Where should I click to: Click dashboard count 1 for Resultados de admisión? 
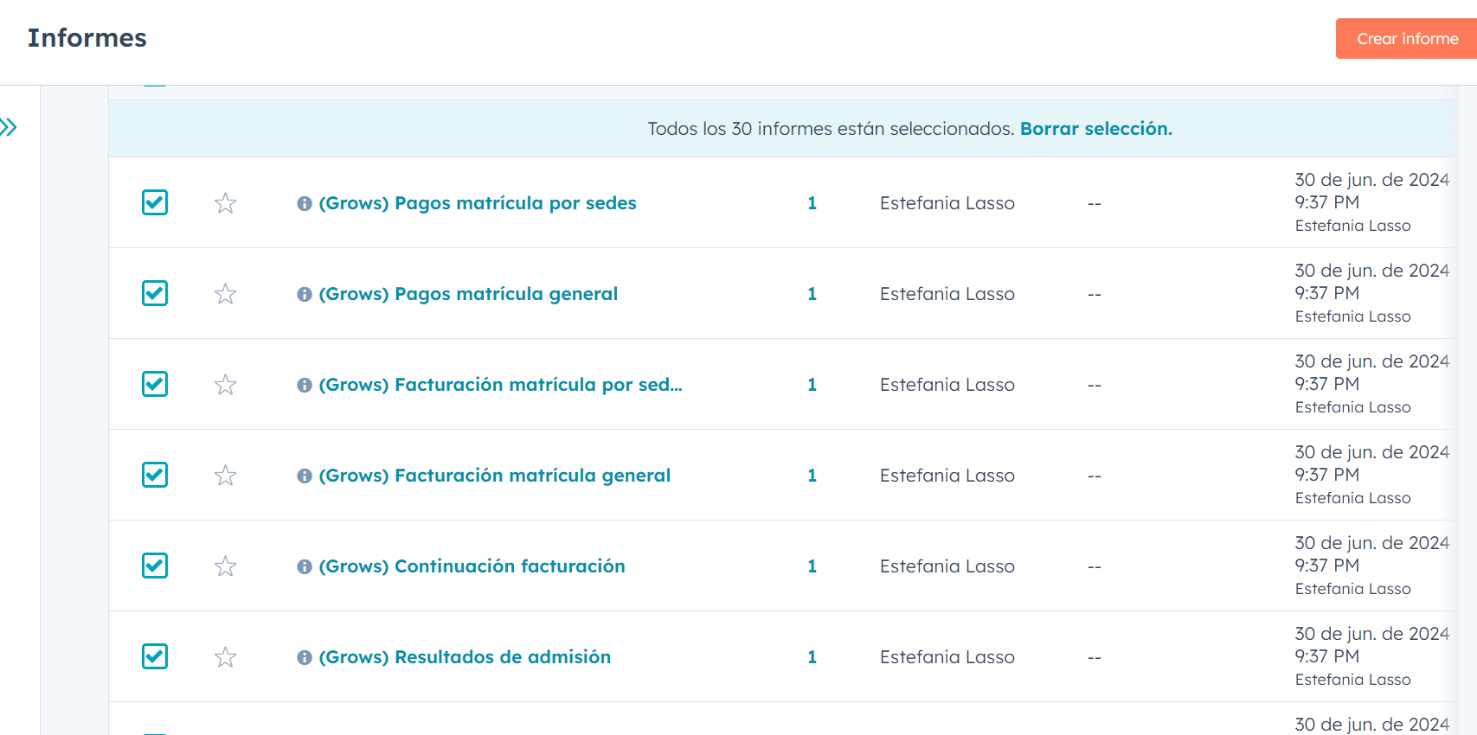812,657
